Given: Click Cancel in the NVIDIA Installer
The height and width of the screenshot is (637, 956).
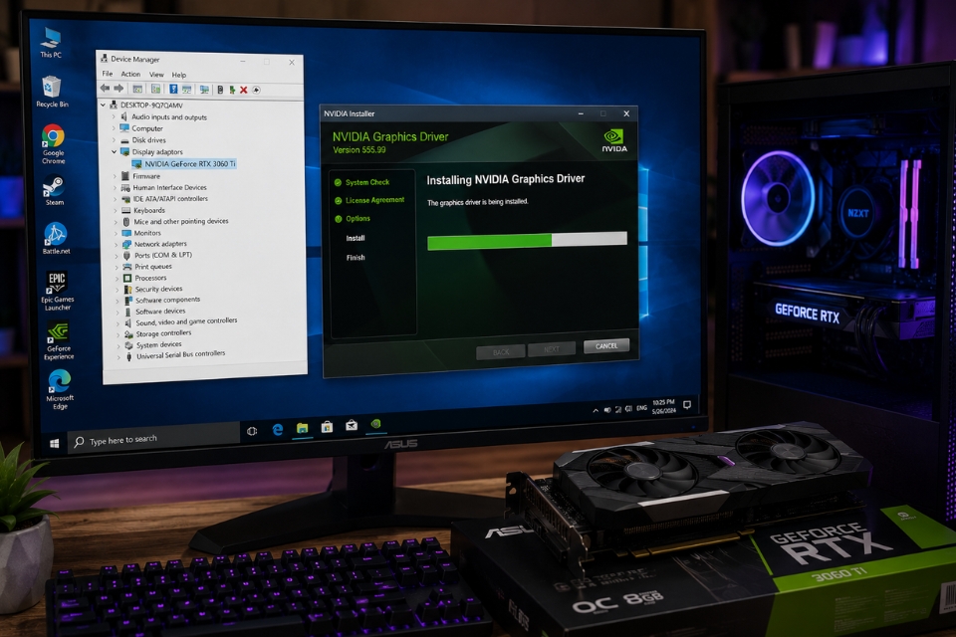Looking at the screenshot, I should tap(606, 346).
